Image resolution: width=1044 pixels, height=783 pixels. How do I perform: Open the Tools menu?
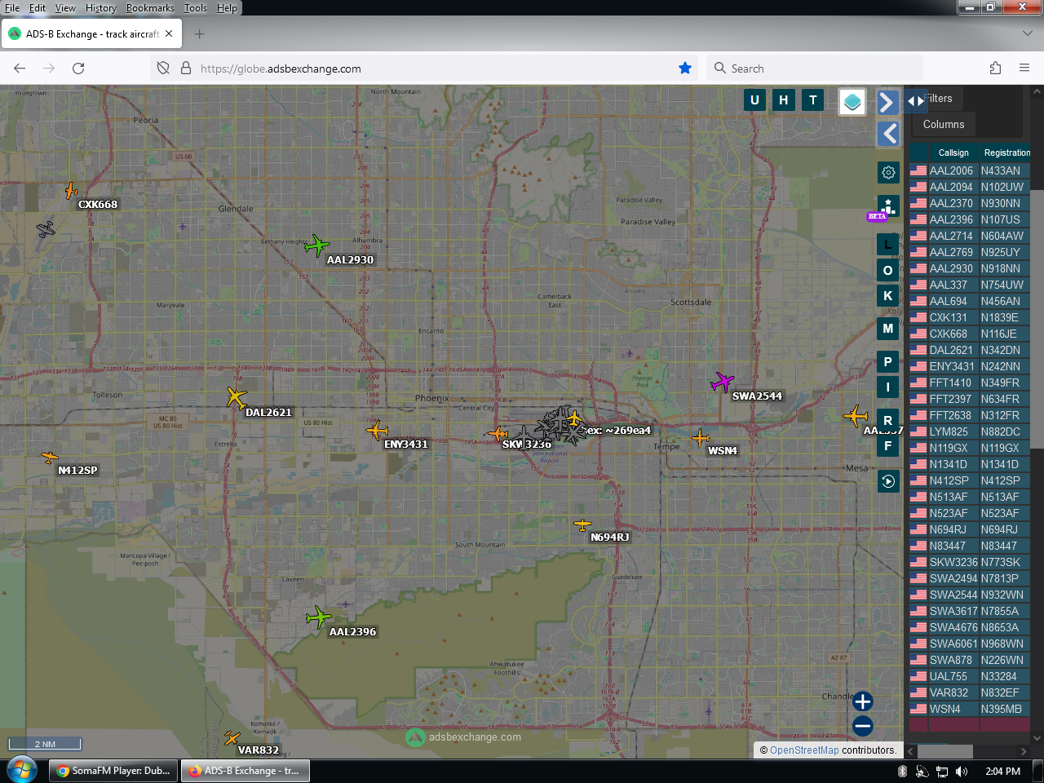[196, 8]
